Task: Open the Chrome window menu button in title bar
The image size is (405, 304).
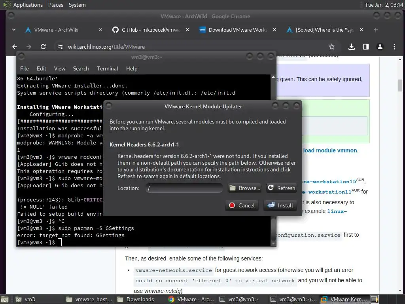Action: coord(11,16)
